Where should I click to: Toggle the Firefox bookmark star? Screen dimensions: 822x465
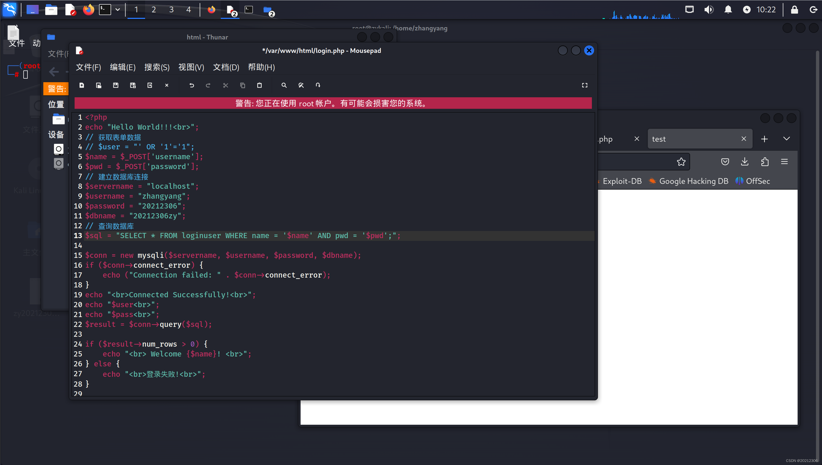(x=681, y=162)
